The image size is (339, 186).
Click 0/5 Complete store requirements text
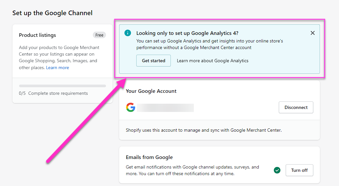[x=53, y=93]
